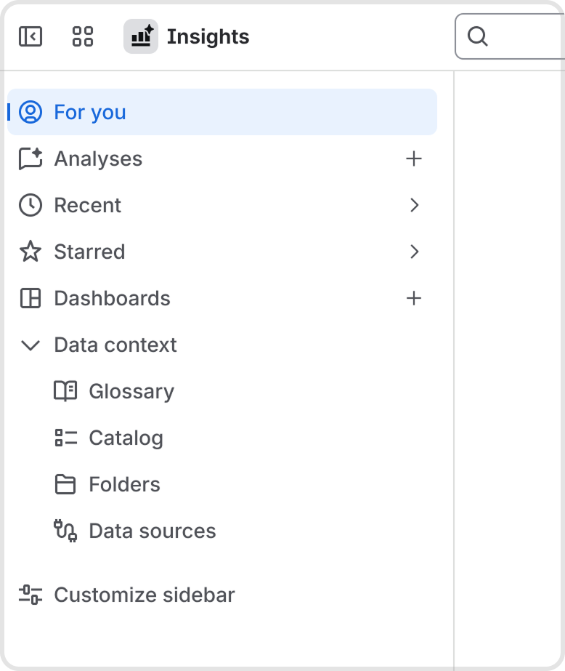The image size is (565, 671).
Task: Collapse the Data context group chevron
Action: tap(31, 345)
